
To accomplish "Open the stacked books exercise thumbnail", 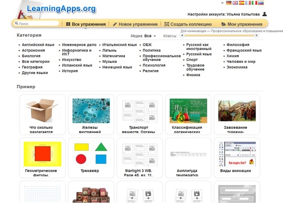I will [x=91, y=194].
